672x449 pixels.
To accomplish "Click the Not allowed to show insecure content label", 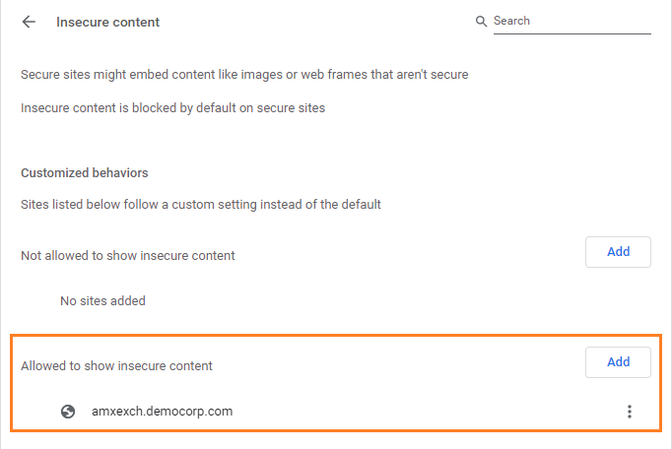I will [x=128, y=256].
